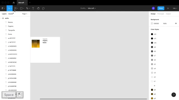The height and width of the screenshot is (100, 179).
Task: Open the help question mark button
Action: 173,95
